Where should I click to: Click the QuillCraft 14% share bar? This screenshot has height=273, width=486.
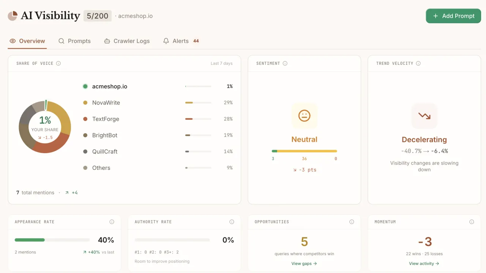[198, 152]
